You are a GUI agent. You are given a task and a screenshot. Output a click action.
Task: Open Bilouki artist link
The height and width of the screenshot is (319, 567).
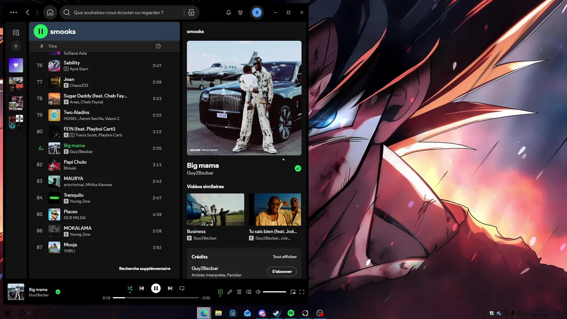click(x=70, y=168)
